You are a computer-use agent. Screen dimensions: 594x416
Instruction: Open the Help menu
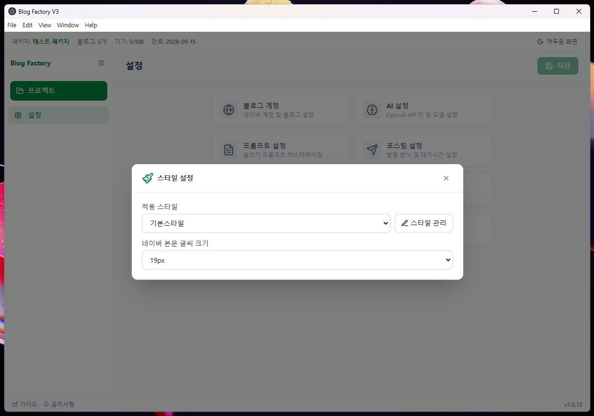tap(91, 25)
